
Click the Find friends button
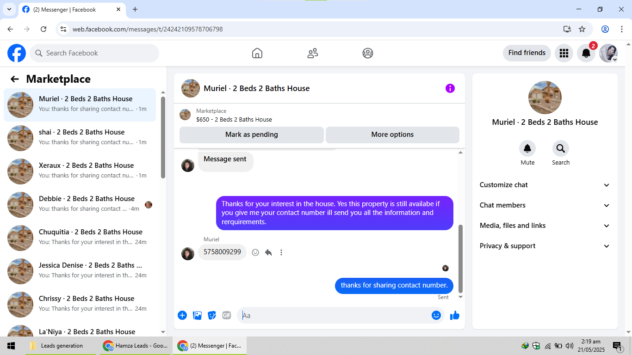(527, 53)
